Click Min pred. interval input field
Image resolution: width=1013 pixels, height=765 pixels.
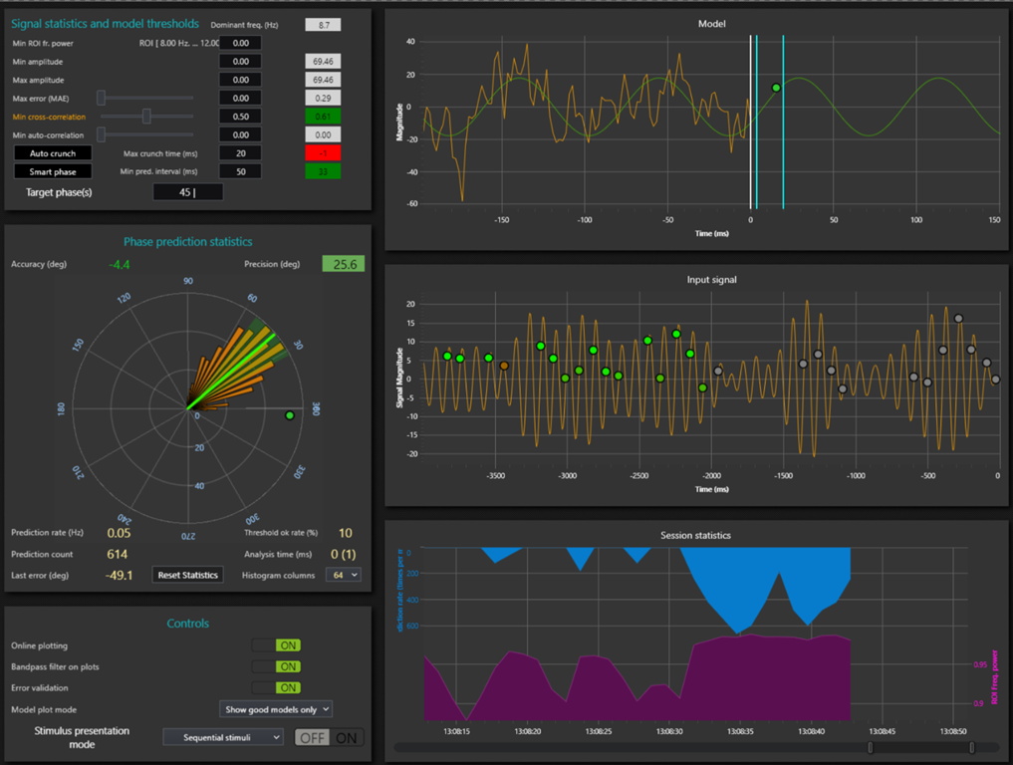[x=240, y=171]
